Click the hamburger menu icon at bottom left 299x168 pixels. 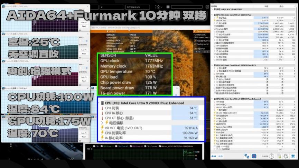tap(11, 145)
